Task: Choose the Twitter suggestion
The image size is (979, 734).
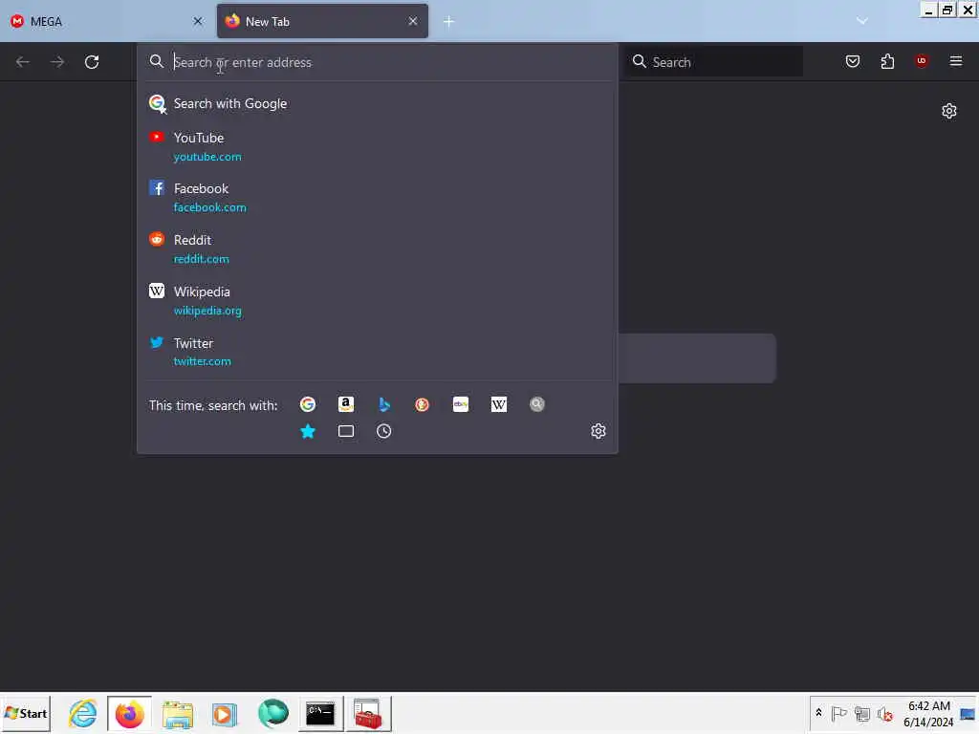Action: pyautogui.click(x=377, y=352)
